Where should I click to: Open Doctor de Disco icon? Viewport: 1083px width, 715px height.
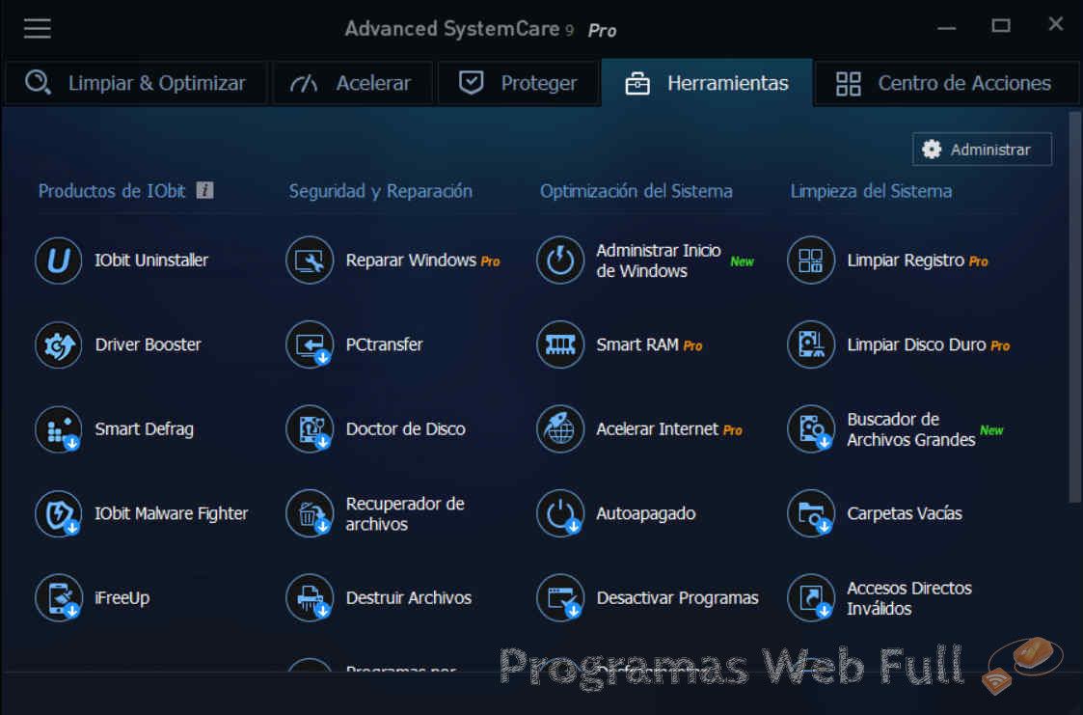pos(310,429)
